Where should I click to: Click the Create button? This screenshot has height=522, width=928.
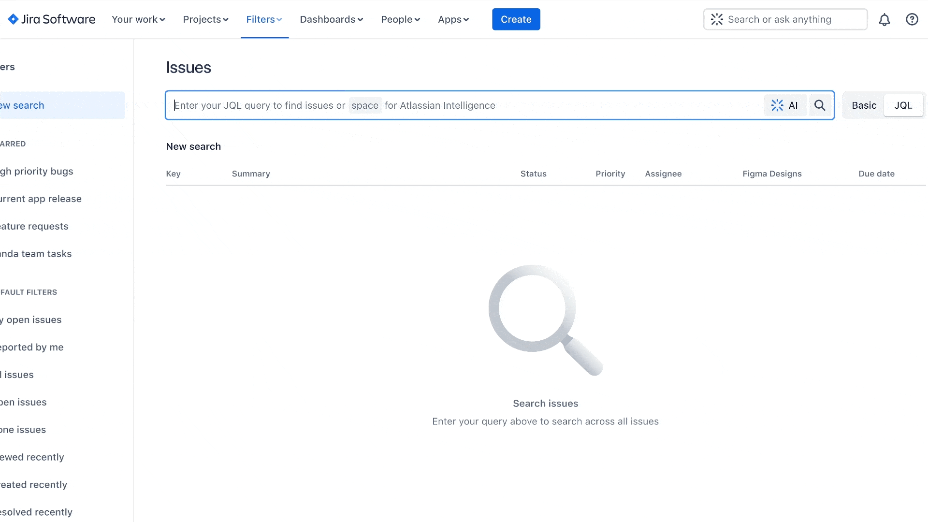[x=516, y=19]
